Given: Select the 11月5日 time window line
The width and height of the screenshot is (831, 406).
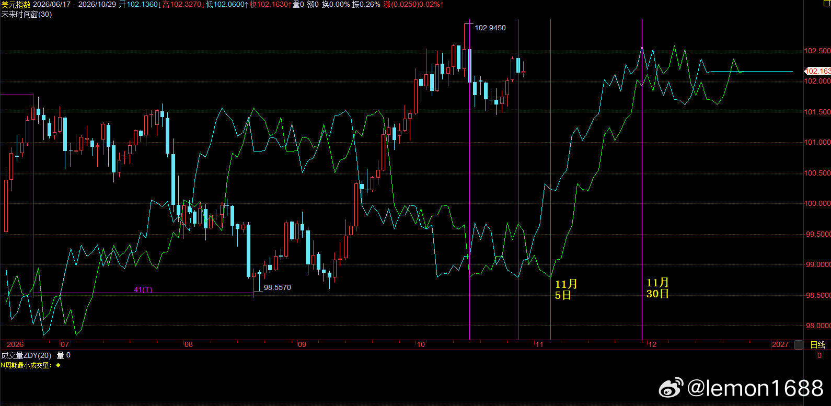Looking at the screenshot, I should (x=551, y=179).
